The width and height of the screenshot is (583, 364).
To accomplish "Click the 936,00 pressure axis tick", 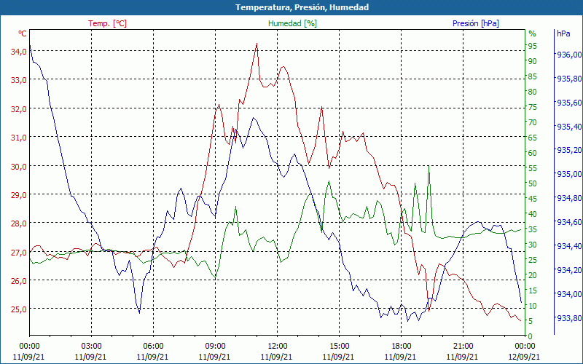I will [568, 55].
